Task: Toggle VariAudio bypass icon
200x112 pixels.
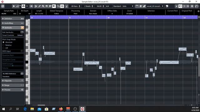Action: tap(22, 28)
